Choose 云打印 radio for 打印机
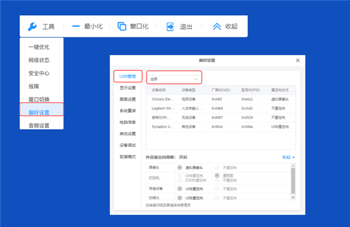The image size is (350, 227). pos(217,176)
